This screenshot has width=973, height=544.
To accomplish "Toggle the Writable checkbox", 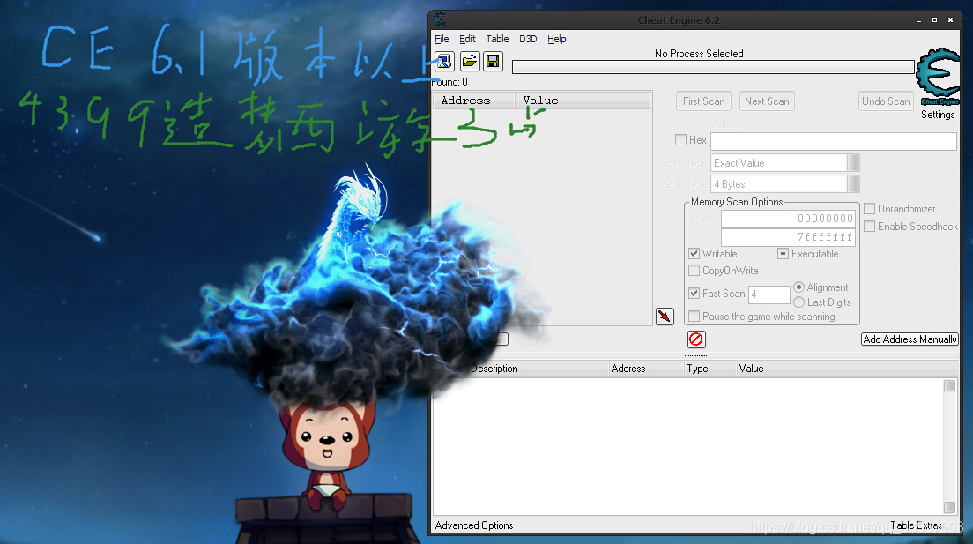I will [694, 253].
